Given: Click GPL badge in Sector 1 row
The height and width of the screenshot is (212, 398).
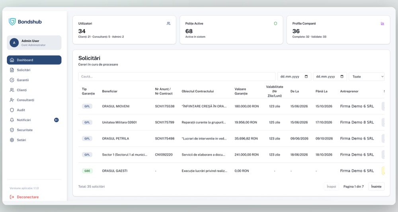Looking at the screenshot, I should [x=87, y=155].
